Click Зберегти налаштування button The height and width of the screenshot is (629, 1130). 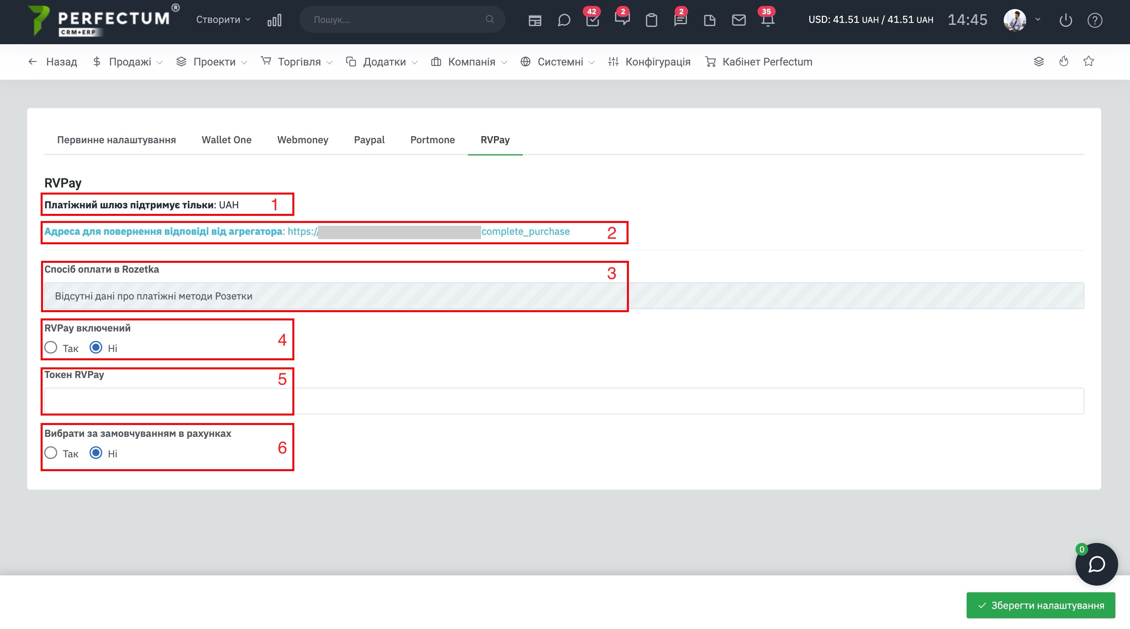1040,605
